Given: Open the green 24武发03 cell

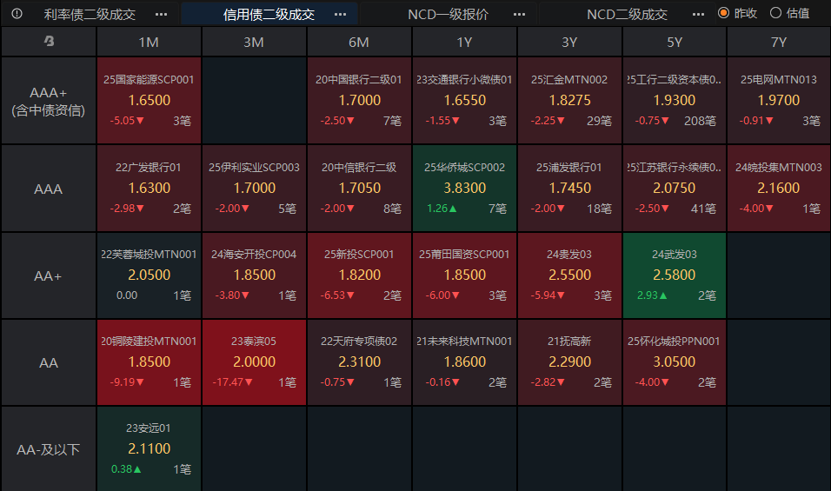Looking at the screenshot, I should (x=675, y=275).
